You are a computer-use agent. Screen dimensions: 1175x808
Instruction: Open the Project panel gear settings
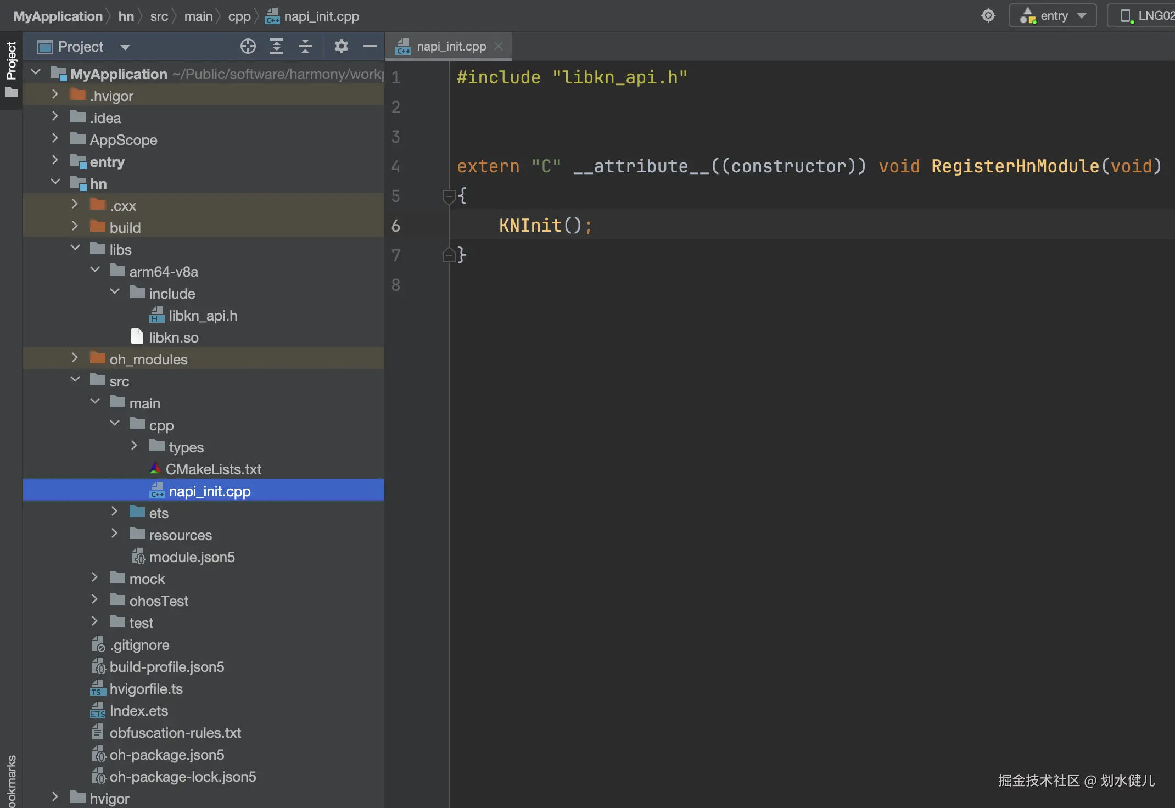(x=341, y=47)
